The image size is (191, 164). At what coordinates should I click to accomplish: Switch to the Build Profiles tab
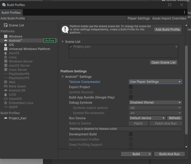pos(11,12)
